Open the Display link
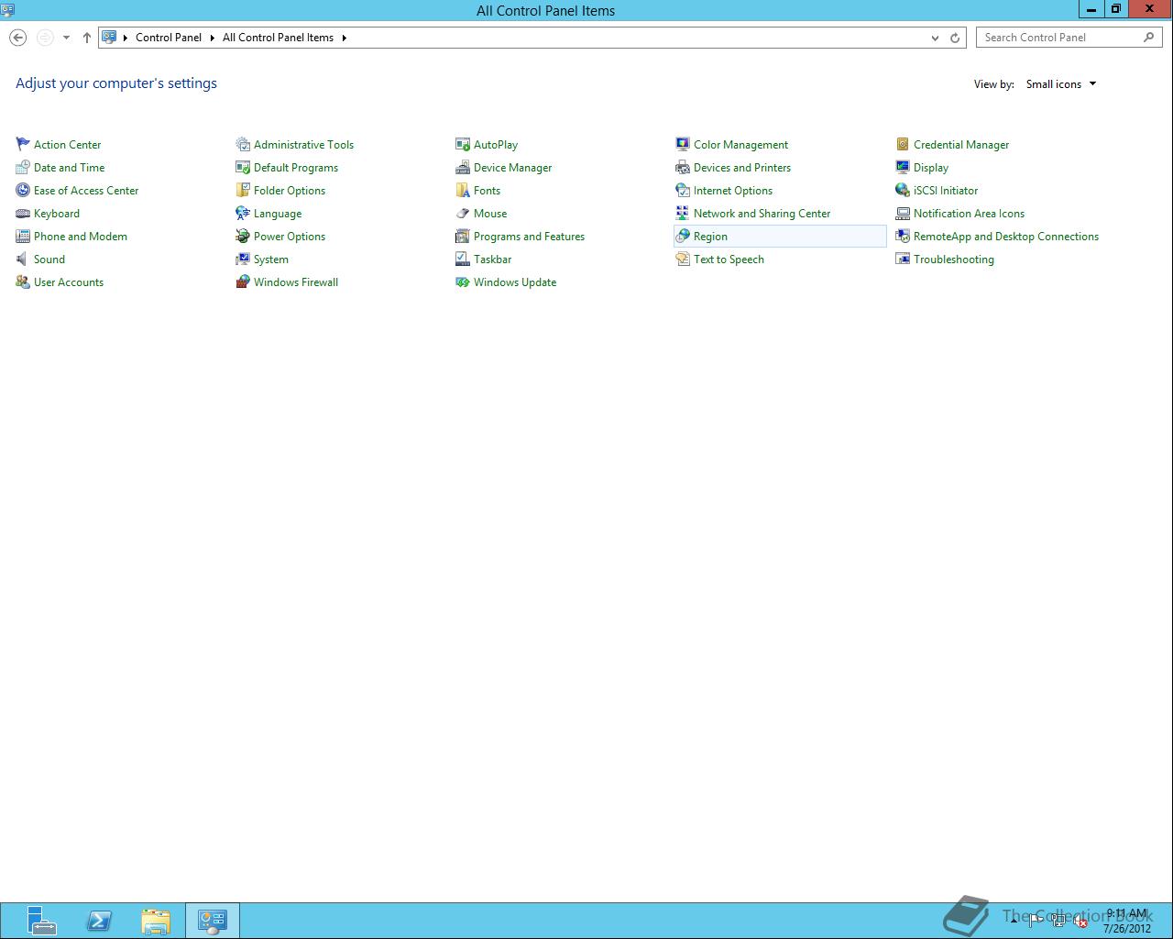This screenshot has width=1173, height=939. [x=931, y=168]
